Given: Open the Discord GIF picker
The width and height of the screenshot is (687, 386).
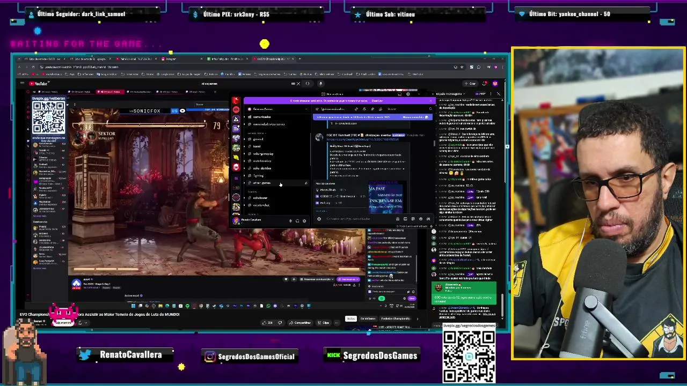Looking at the screenshot, I should click(x=405, y=219).
